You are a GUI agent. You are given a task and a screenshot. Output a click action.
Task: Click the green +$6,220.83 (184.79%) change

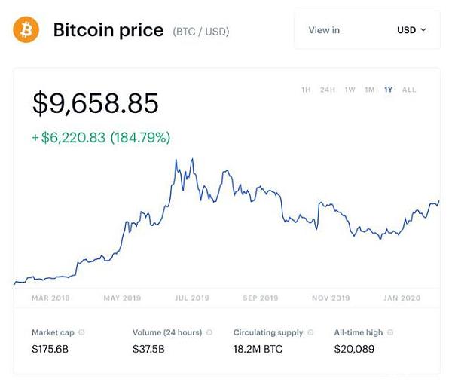tap(101, 138)
